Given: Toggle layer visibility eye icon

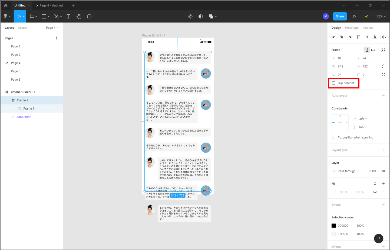Looking at the screenshot, I should coord(383,171).
